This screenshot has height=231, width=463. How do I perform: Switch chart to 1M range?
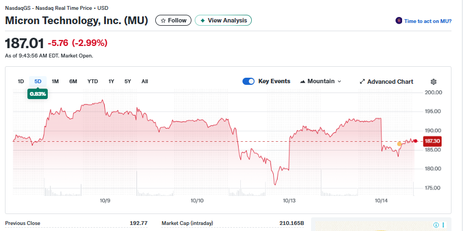tap(55, 82)
